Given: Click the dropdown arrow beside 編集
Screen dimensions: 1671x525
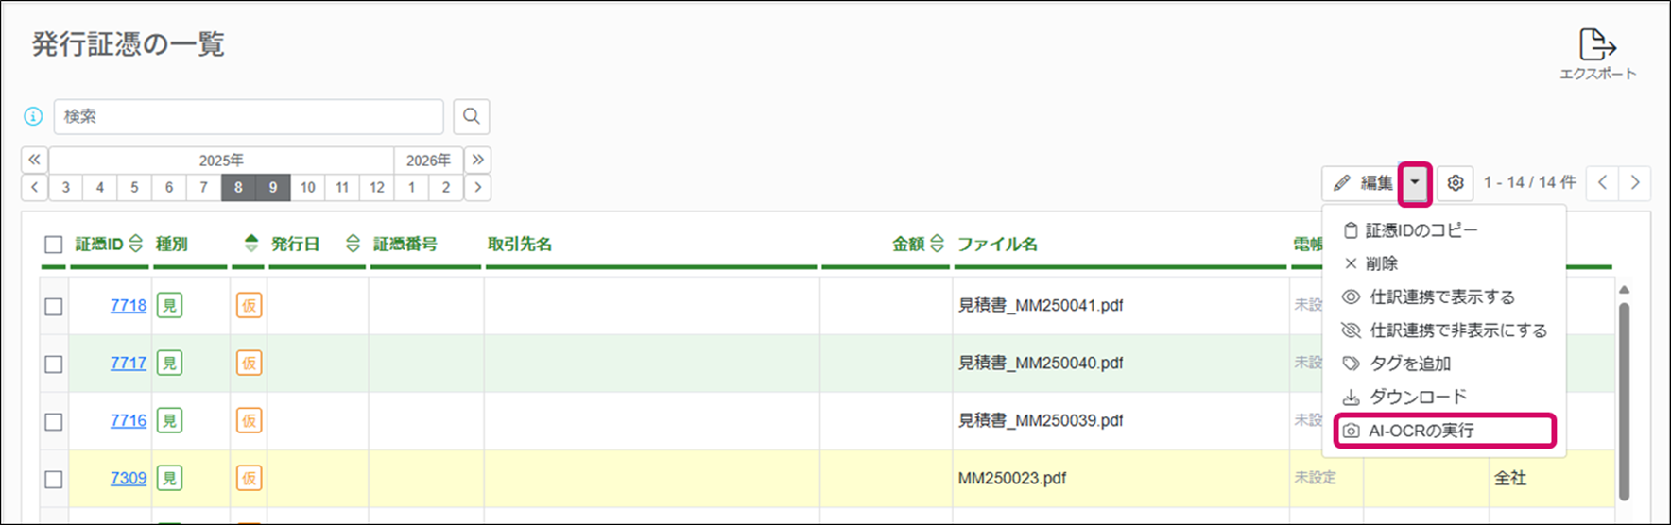Looking at the screenshot, I should 1415,183.
